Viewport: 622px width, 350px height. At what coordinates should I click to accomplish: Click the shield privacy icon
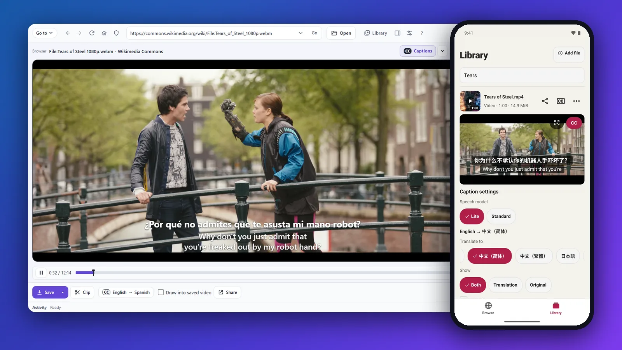click(x=116, y=33)
